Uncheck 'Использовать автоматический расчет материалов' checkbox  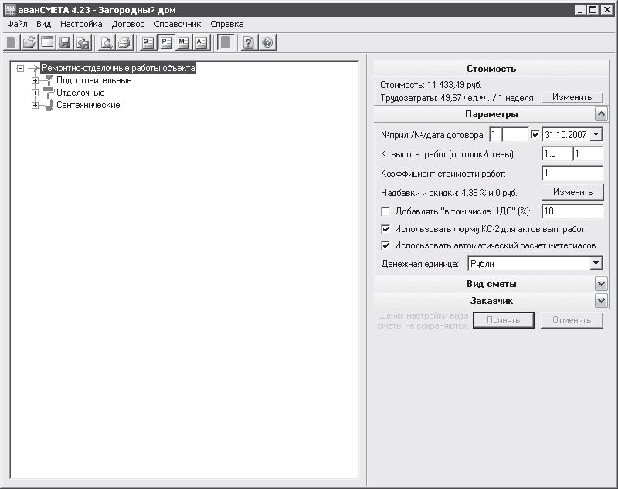(385, 245)
